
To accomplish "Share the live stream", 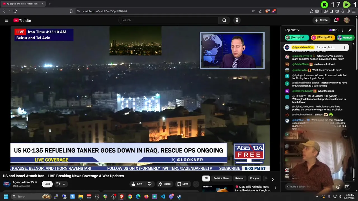I will click(164, 184).
